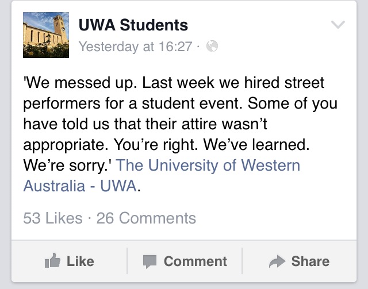This screenshot has height=289, width=368.
Task: Open the post options chevron
Action: (339, 25)
